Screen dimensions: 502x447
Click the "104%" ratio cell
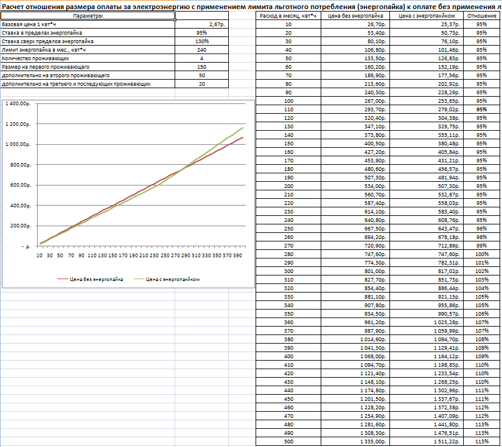[x=482, y=288]
